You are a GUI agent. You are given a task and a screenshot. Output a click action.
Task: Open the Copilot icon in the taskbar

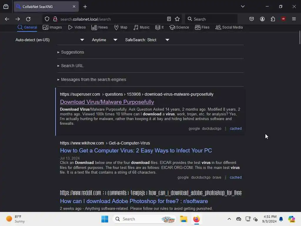tap(292, 219)
